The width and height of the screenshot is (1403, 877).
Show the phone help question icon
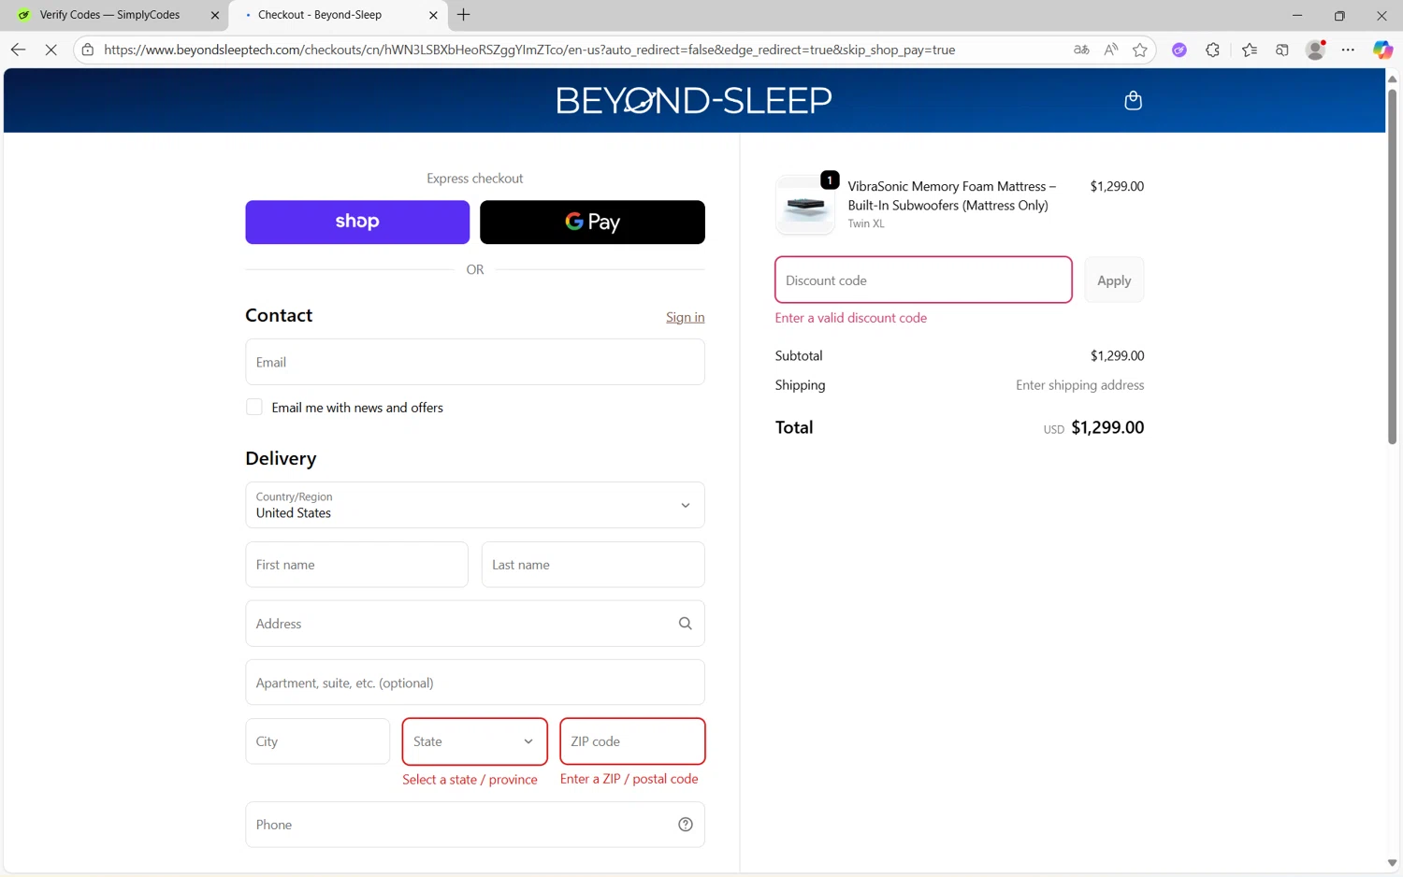[686, 825]
